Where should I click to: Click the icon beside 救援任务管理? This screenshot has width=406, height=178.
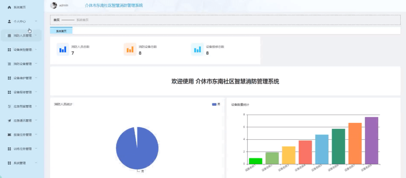pos(9,134)
